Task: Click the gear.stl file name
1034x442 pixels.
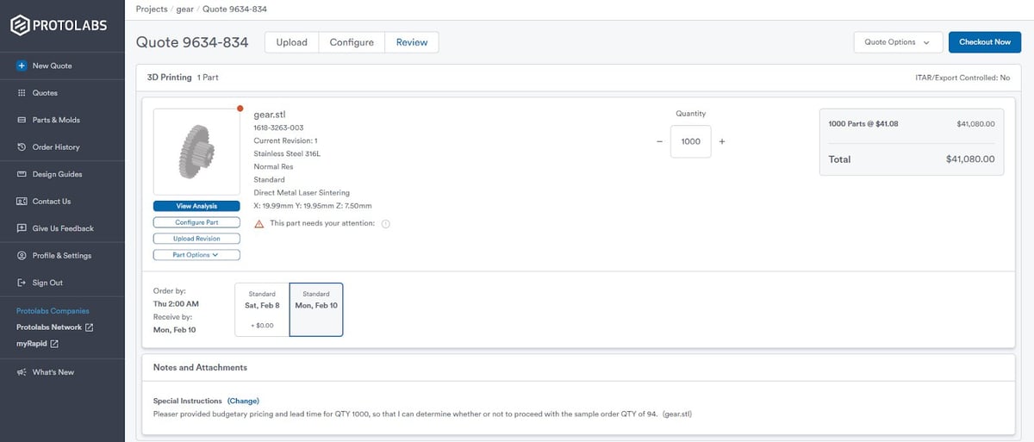Action: pos(271,114)
